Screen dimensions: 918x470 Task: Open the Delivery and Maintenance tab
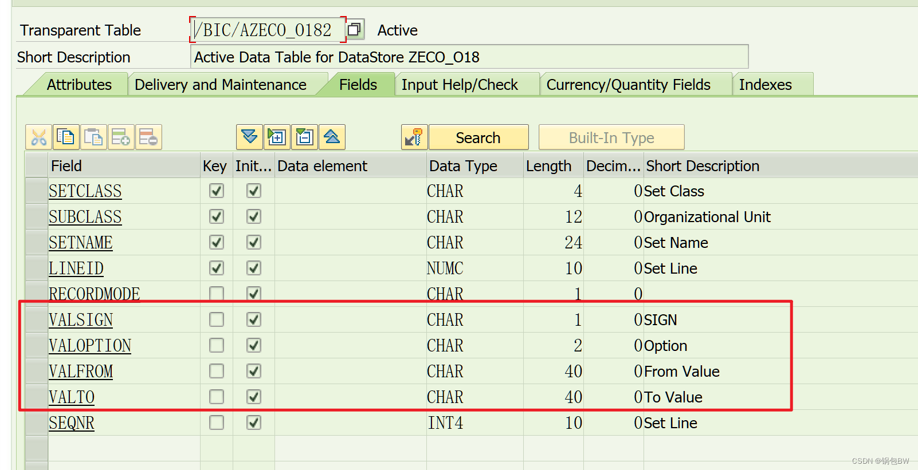tap(221, 85)
